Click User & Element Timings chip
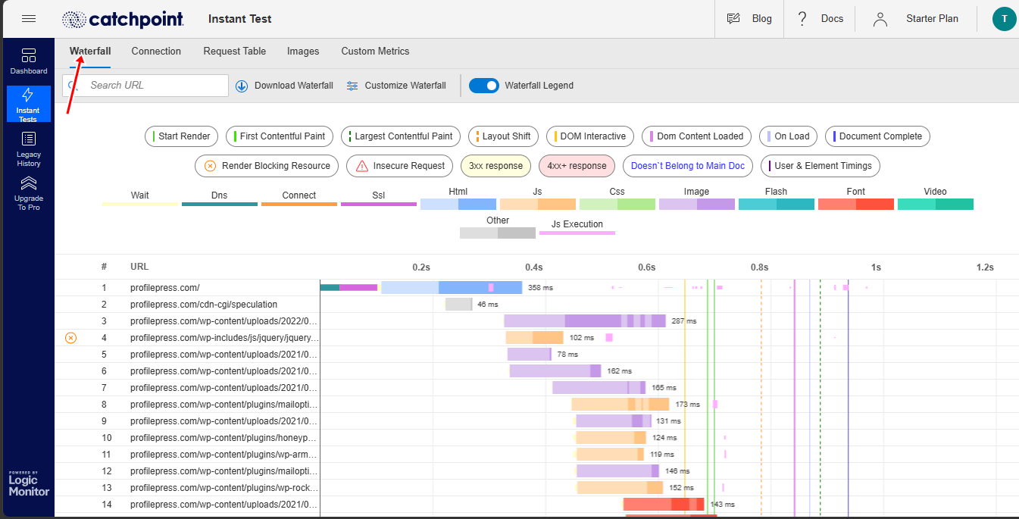Image resolution: width=1019 pixels, height=519 pixels. click(x=820, y=166)
